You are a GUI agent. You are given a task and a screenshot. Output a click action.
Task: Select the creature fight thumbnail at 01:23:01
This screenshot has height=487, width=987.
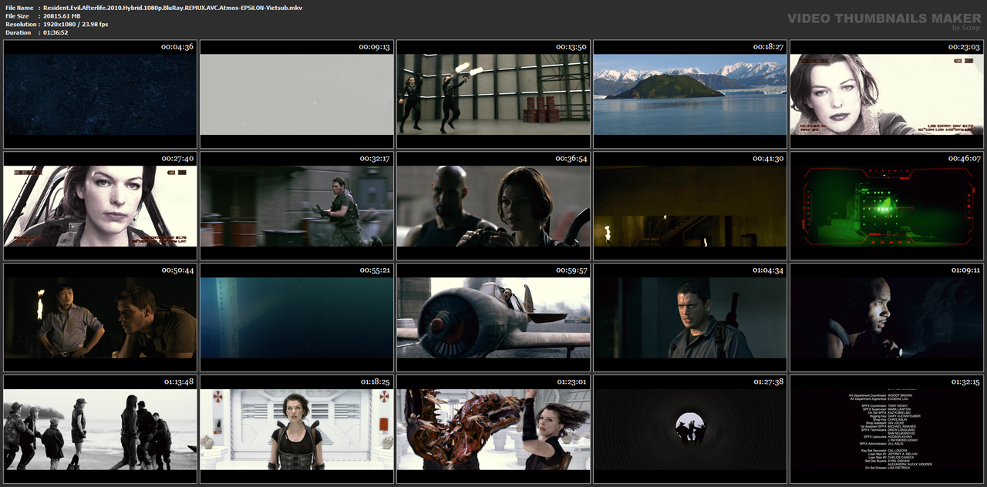click(494, 429)
